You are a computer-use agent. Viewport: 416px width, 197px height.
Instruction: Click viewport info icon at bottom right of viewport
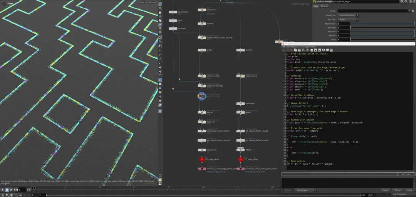coord(160,175)
